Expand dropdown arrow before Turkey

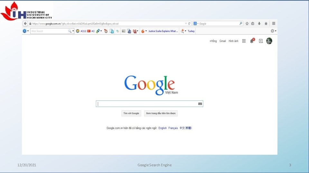pos(185,31)
